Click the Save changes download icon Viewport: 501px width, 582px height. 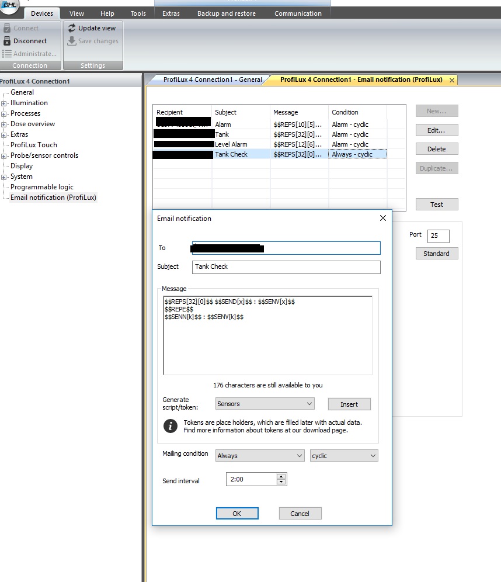(72, 41)
